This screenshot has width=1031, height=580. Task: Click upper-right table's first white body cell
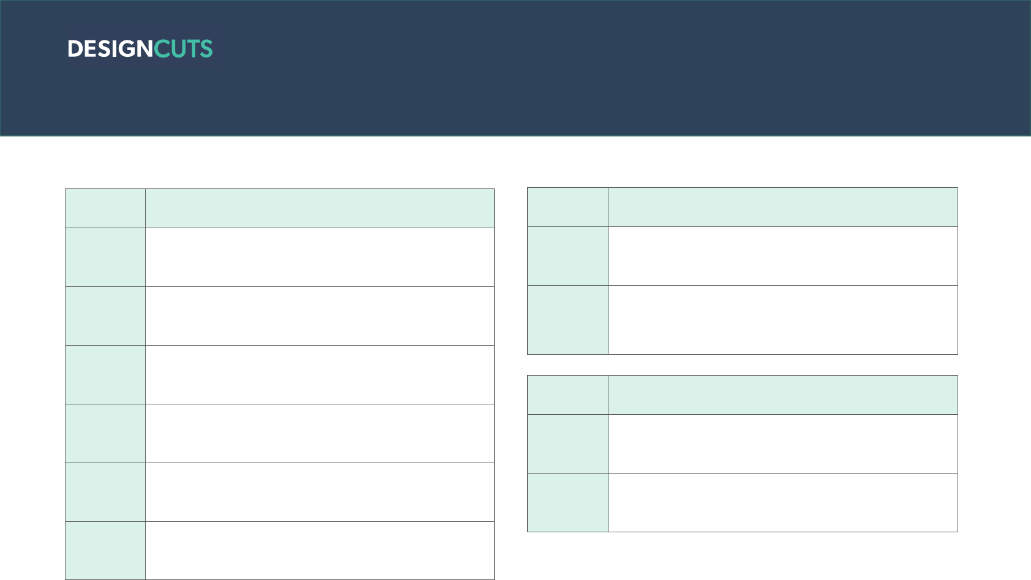(783, 256)
